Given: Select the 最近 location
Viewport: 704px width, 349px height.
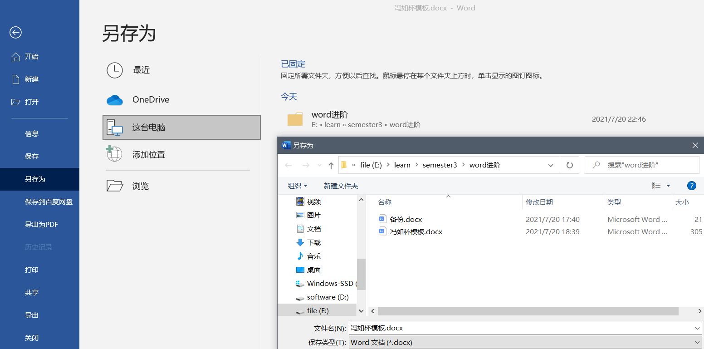Looking at the screenshot, I should [x=181, y=70].
